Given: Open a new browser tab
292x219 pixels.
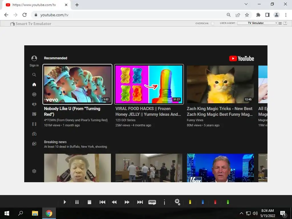Looking at the screenshot, I should (77, 5).
